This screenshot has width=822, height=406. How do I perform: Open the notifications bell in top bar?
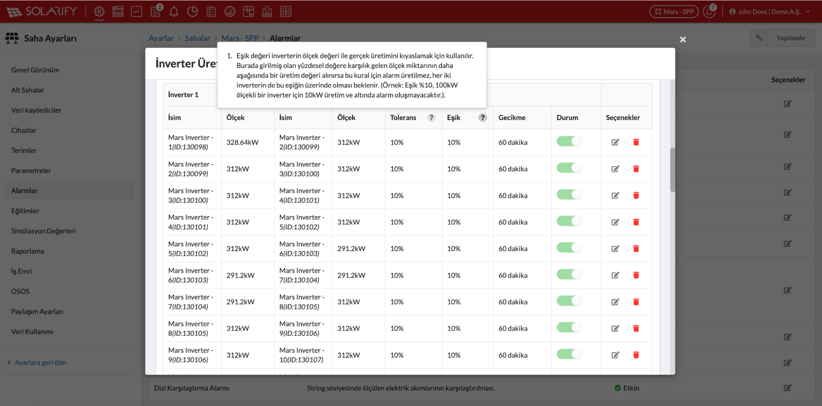[x=174, y=12]
